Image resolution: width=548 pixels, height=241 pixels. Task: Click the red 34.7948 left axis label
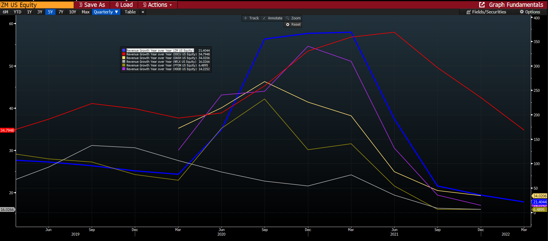[7, 130]
